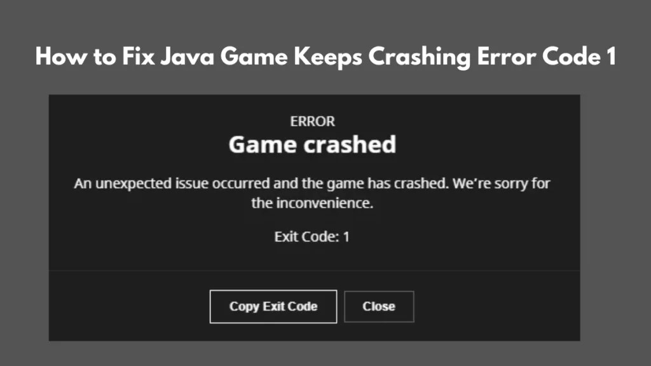The height and width of the screenshot is (366, 651).
Task: Click the Copy Exit Code button
Action: (273, 307)
